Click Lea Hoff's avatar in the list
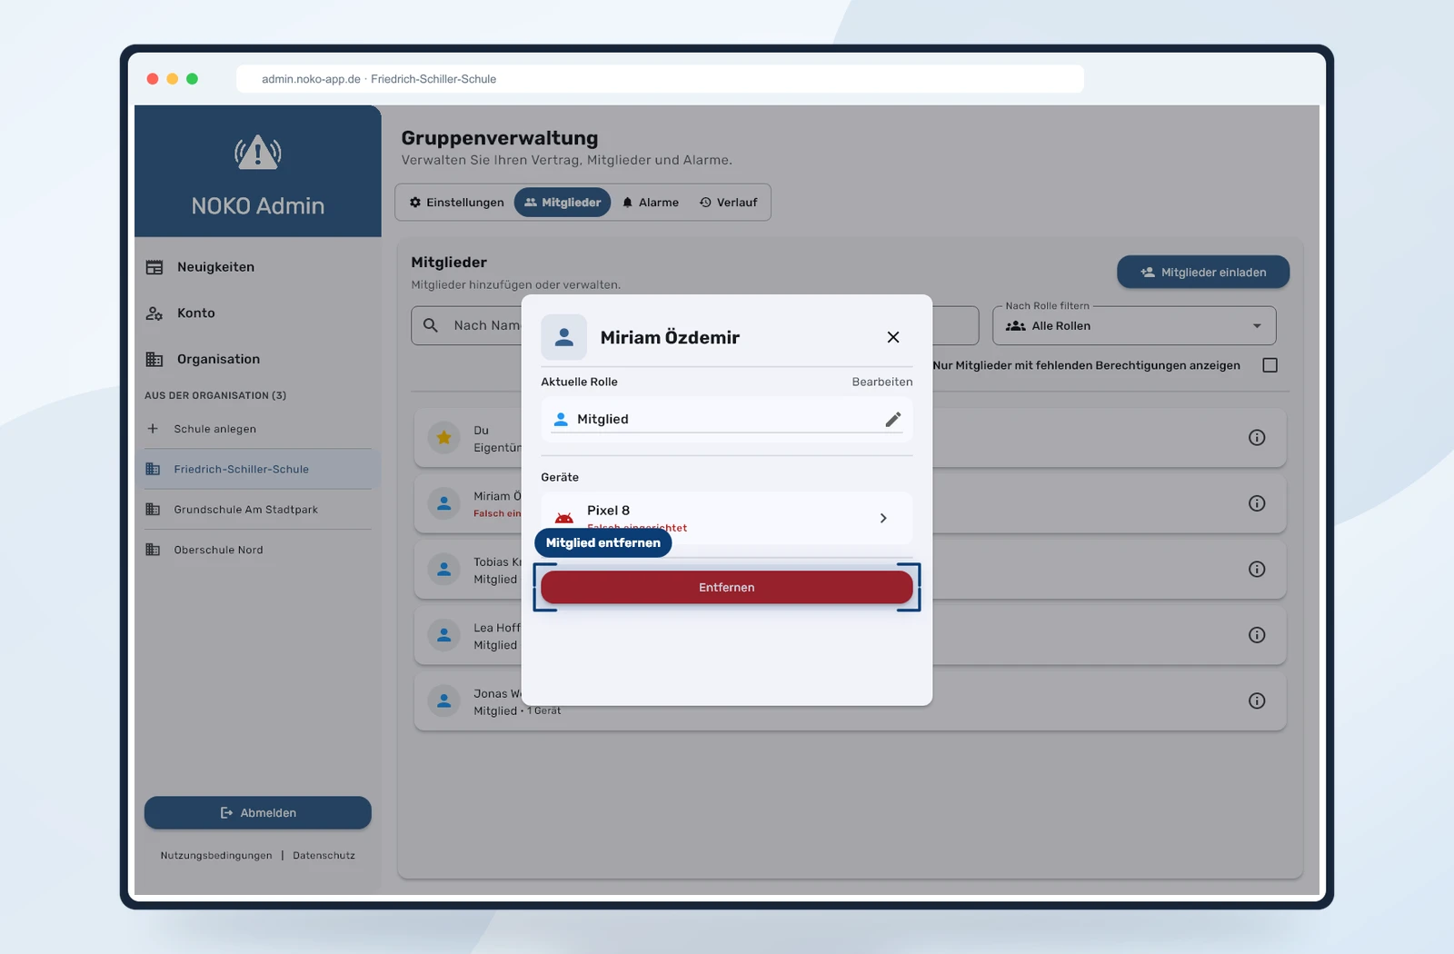 [444, 635]
